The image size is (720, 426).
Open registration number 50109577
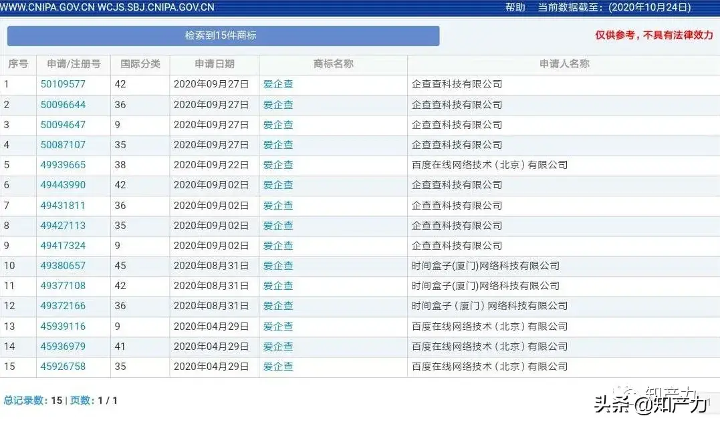[x=63, y=84]
